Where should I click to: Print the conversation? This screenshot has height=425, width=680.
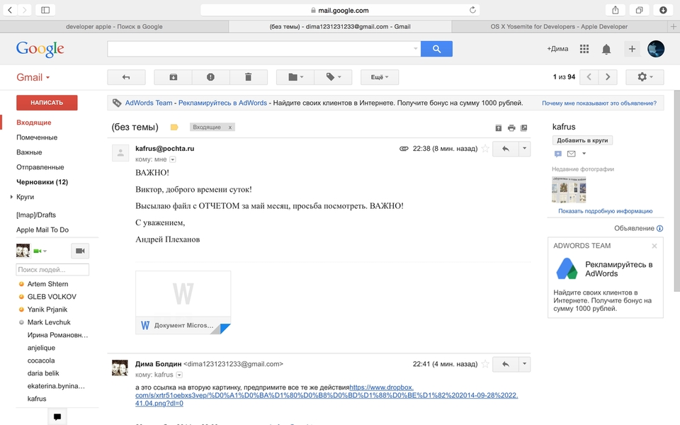[x=511, y=128]
